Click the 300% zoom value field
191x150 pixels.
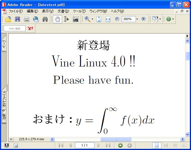pyautogui.click(x=129, y=19)
